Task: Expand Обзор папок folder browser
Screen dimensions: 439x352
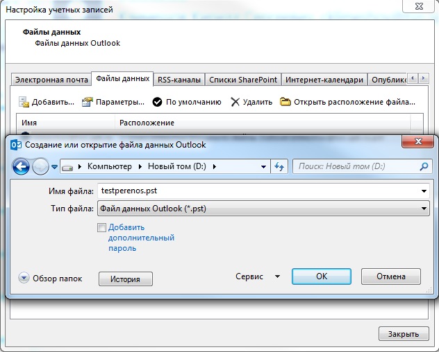Action: (24, 278)
